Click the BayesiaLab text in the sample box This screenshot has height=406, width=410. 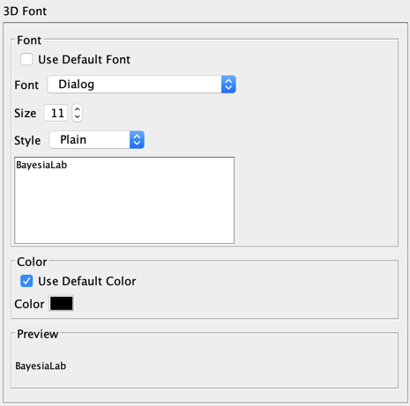[41, 166]
